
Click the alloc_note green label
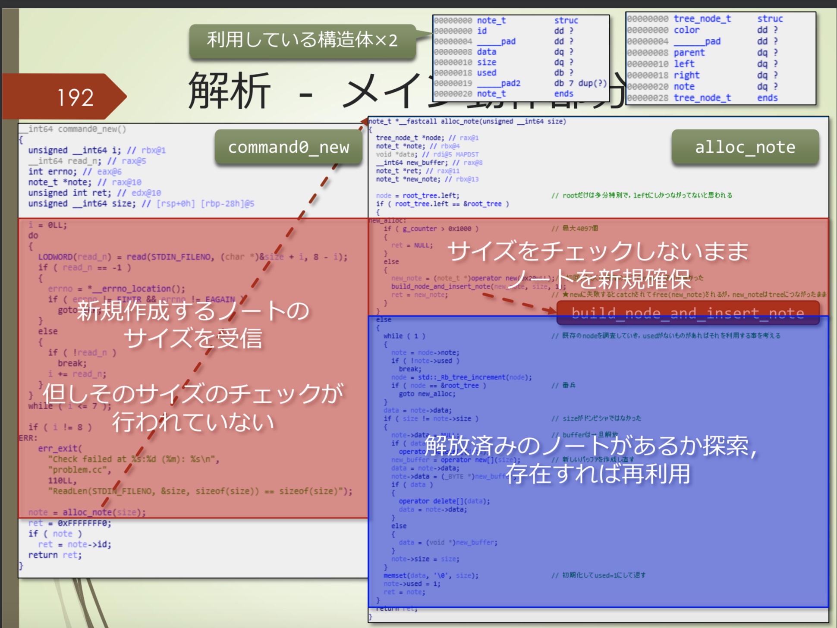[745, 148]
